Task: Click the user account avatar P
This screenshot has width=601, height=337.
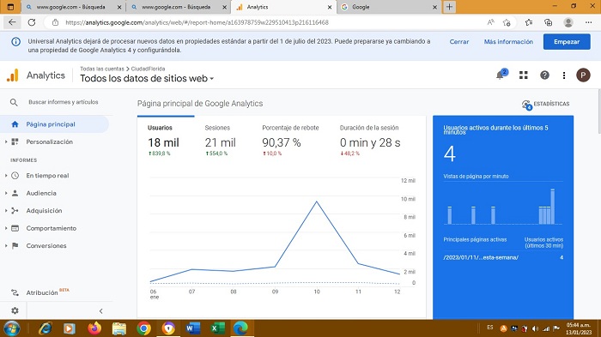Action: (x=583, y=75)
